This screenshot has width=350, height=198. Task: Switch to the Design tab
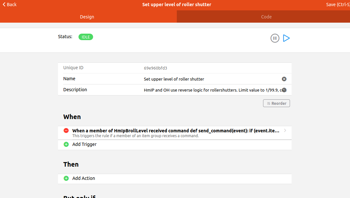[87, 17]
